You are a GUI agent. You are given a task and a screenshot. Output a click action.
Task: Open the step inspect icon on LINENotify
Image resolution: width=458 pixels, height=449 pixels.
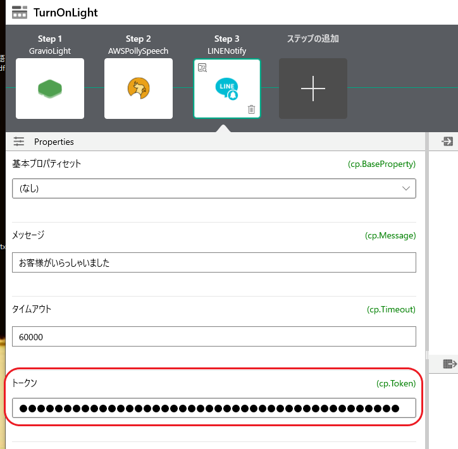pyautogui.click(x=202, y=68)
